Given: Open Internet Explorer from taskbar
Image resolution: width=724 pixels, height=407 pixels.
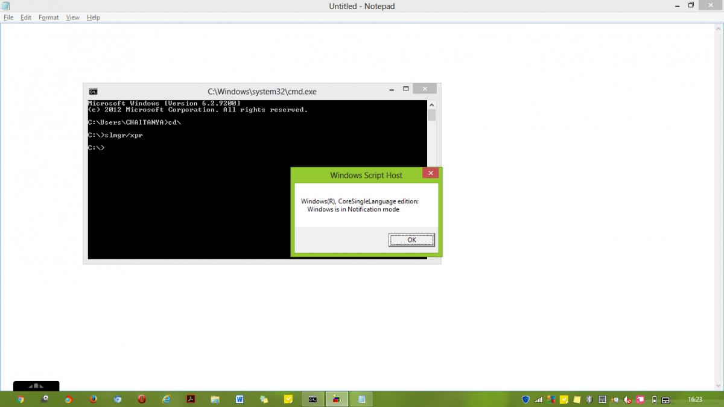Looking at the screenshot, I should [x=167, y=399].
